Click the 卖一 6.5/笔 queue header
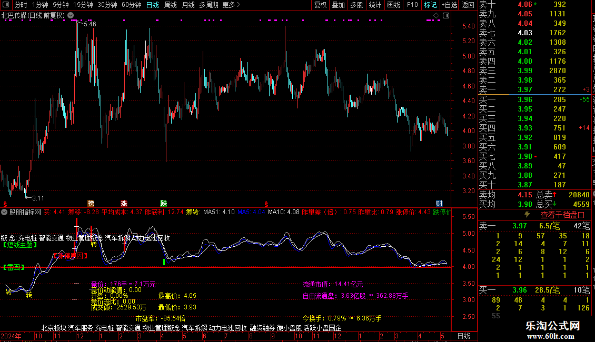This screenshot has height=342, width=595. coord(534,226)
